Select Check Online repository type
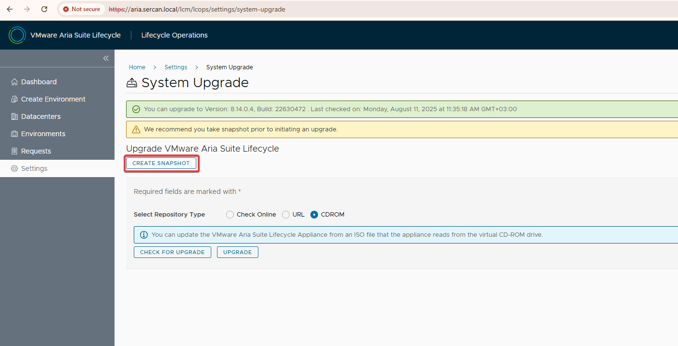Screen dimensions: 678x346 pos(230,215)
